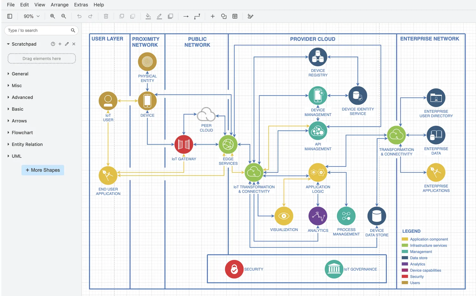Select the freehand drawing icon

(x=250, y=16)
